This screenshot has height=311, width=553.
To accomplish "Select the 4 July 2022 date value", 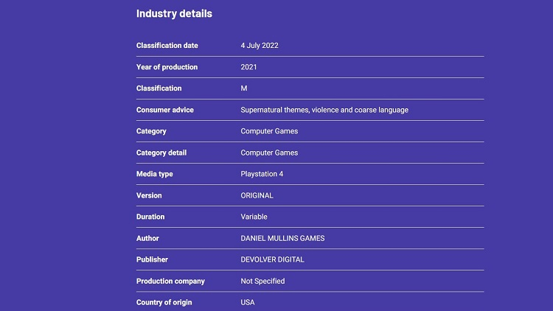I will 260,46.
